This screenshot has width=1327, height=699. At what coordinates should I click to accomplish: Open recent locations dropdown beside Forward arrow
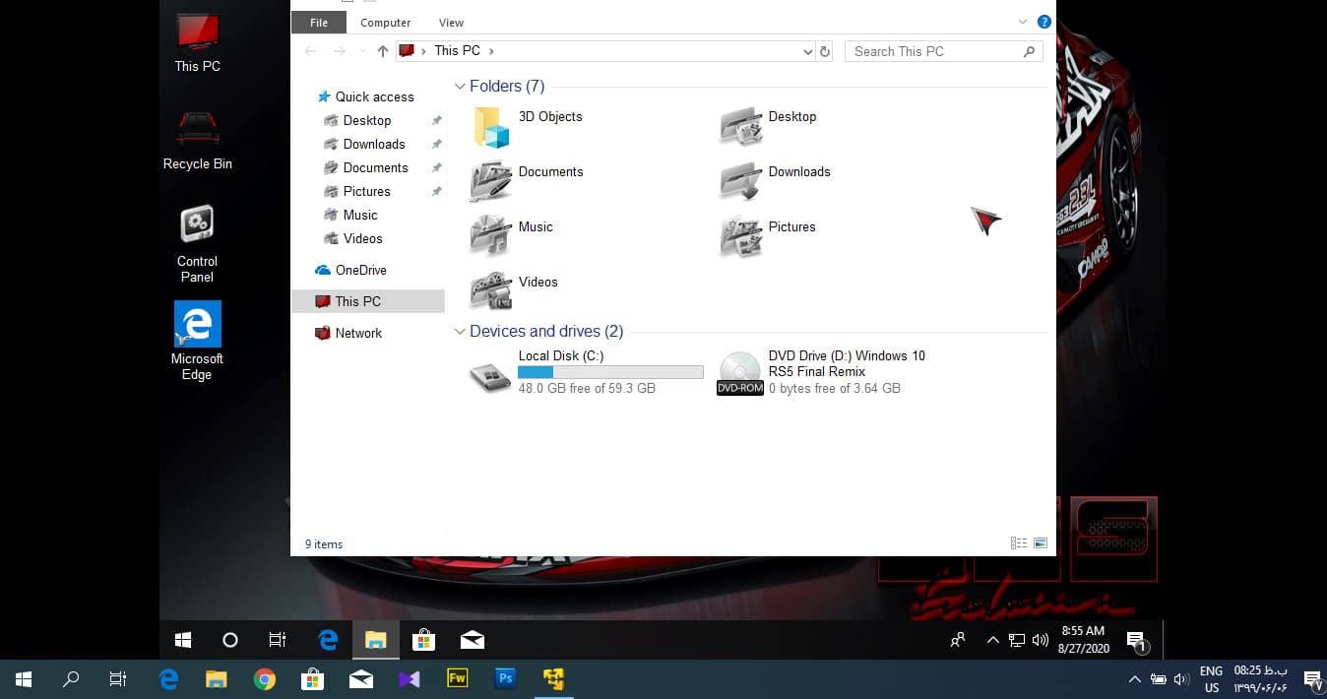[363, 51]
